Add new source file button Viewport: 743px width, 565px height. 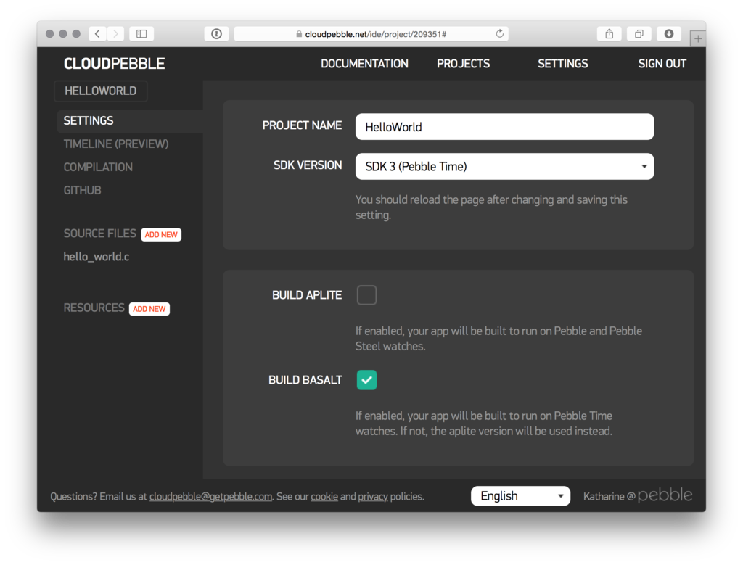pos(161,234)
